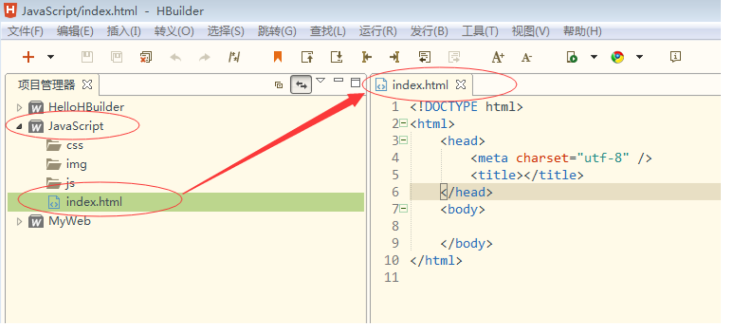Open the 工具(T) menu
The width and height of the screenshot is (733, 325).
(x=480, y=31)
